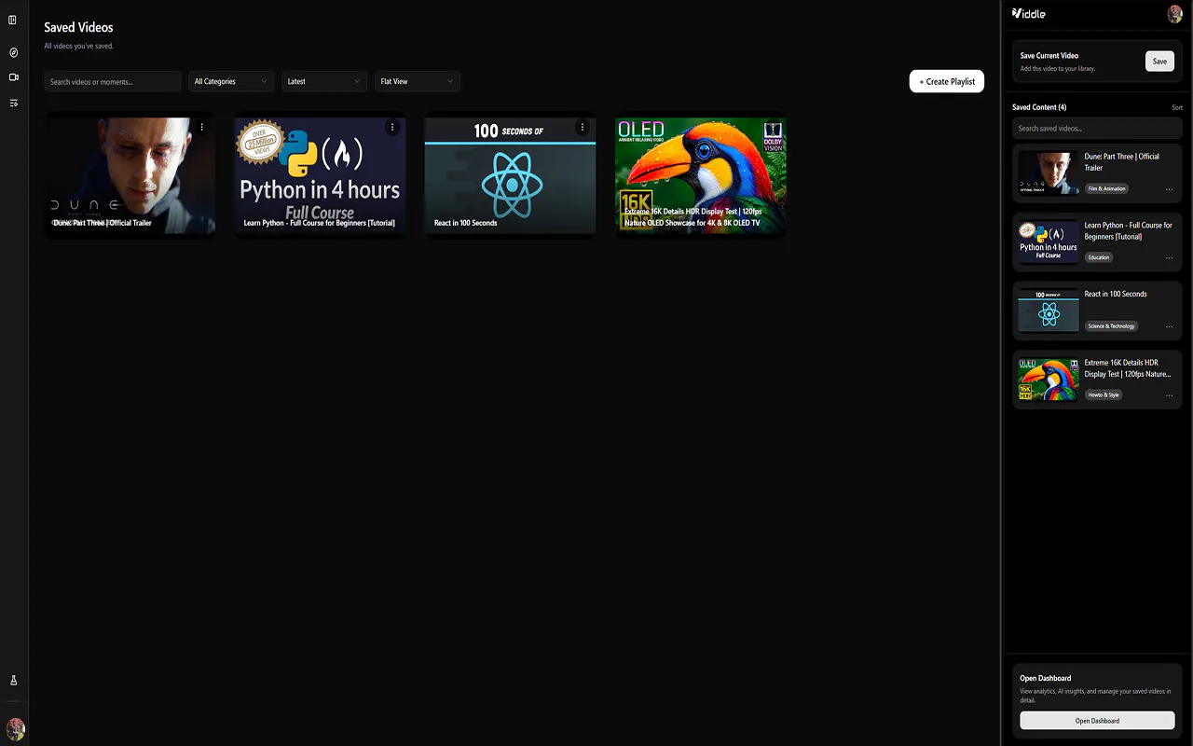
Task: Open the Python in 4 hours course card
Action: click(x=320, y=175)
